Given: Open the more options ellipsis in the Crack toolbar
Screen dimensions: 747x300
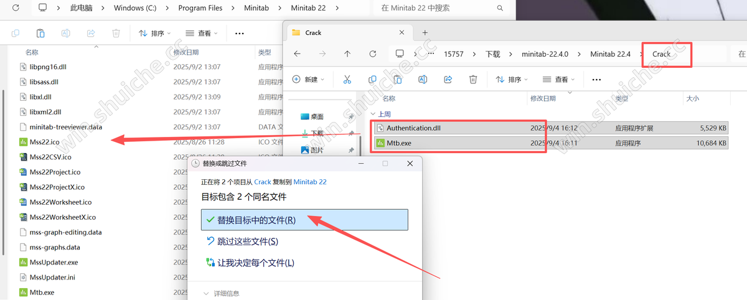Looking at the screenshot, I should [596, 80].
